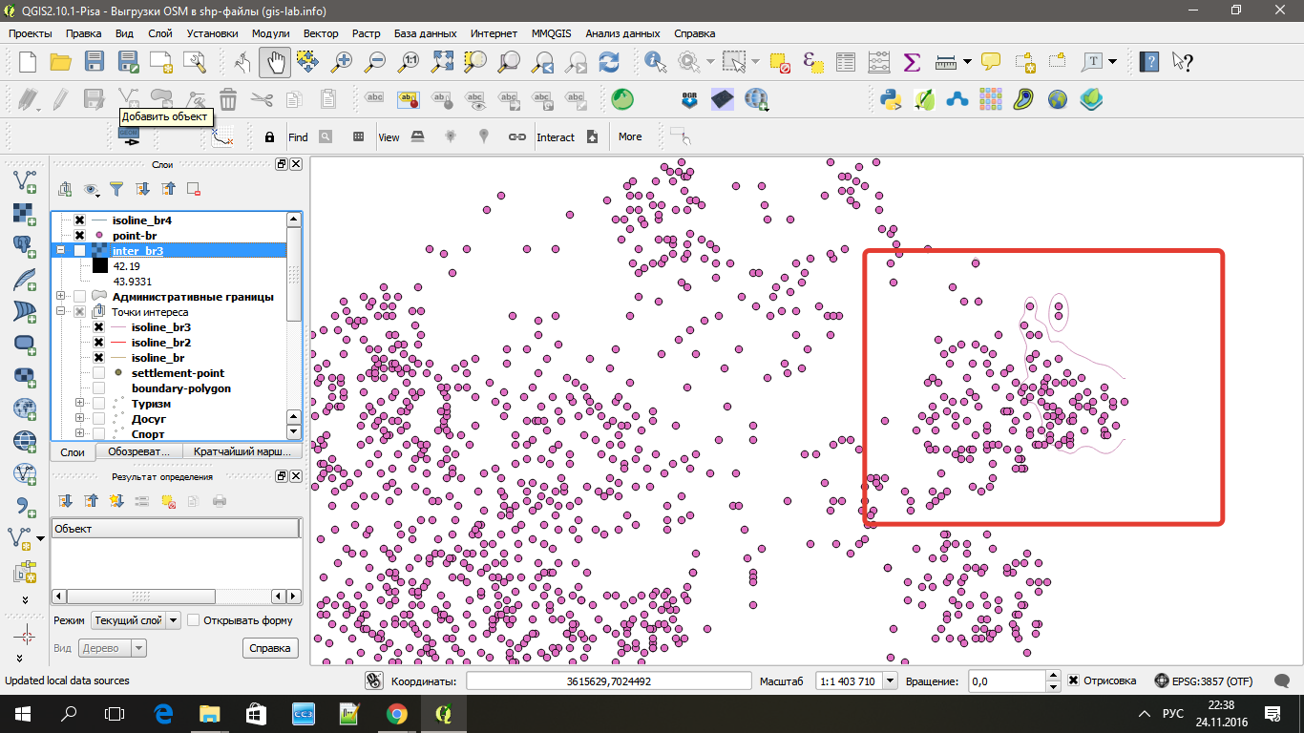The height and width of the screenshot is (733, 1304).
Task: Enable the settlement-point layer checkbox
Action: pyautogui.click(x=98, y=373)
